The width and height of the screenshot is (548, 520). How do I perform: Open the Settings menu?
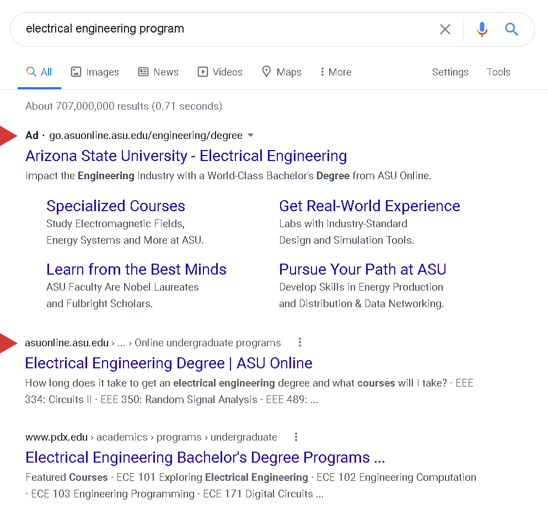450,72
